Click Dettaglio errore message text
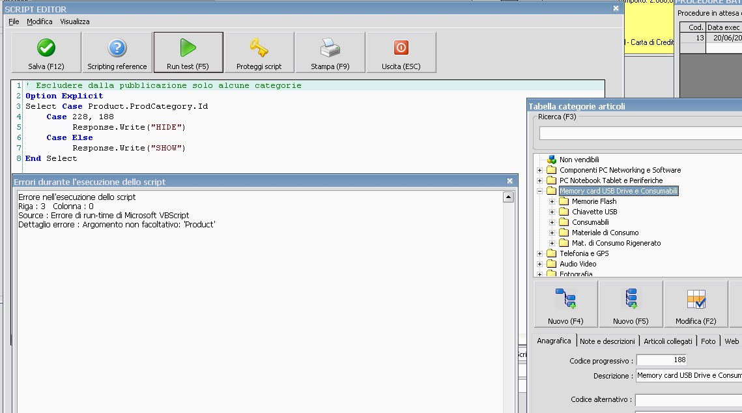742x413 pixels. tap(117, 225)
